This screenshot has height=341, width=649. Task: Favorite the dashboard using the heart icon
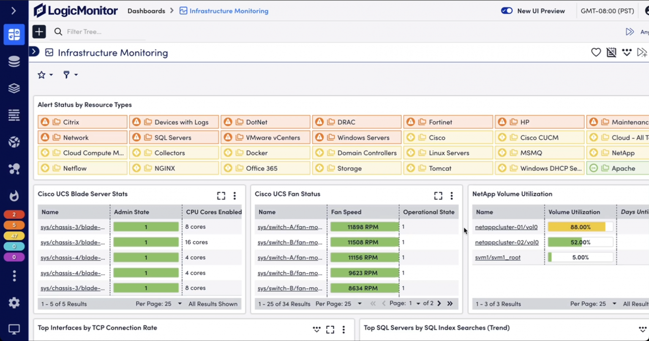[x=595, y=52]
